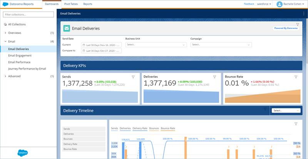Click the filter funnel icon on Deliveries card
Image resolution: width=308 pixels, height=159 pixels.
click(x=214, y=77)
